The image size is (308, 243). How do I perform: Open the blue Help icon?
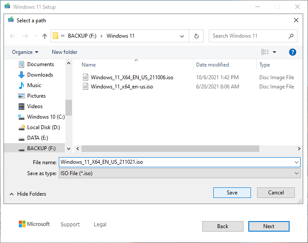293,52
